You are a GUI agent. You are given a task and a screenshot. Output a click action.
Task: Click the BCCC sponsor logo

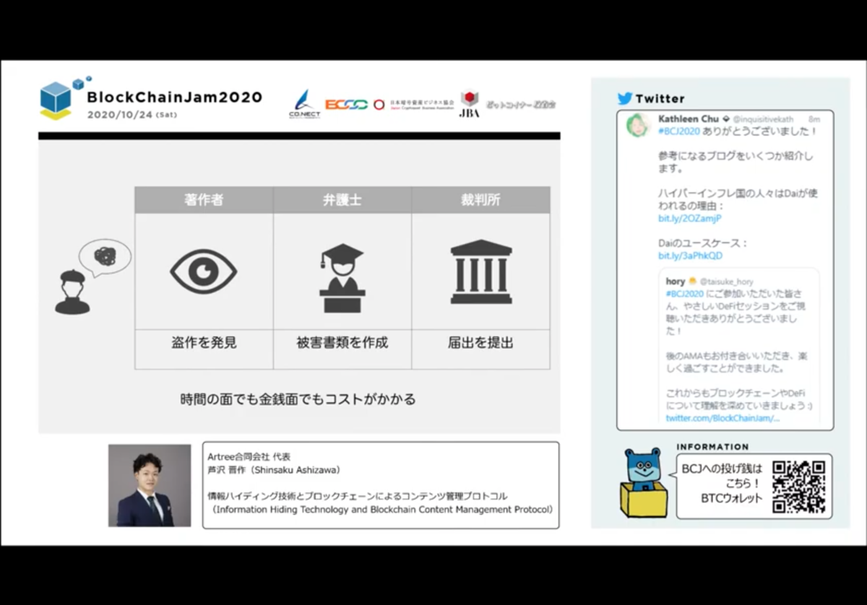(x=347, y=105)
